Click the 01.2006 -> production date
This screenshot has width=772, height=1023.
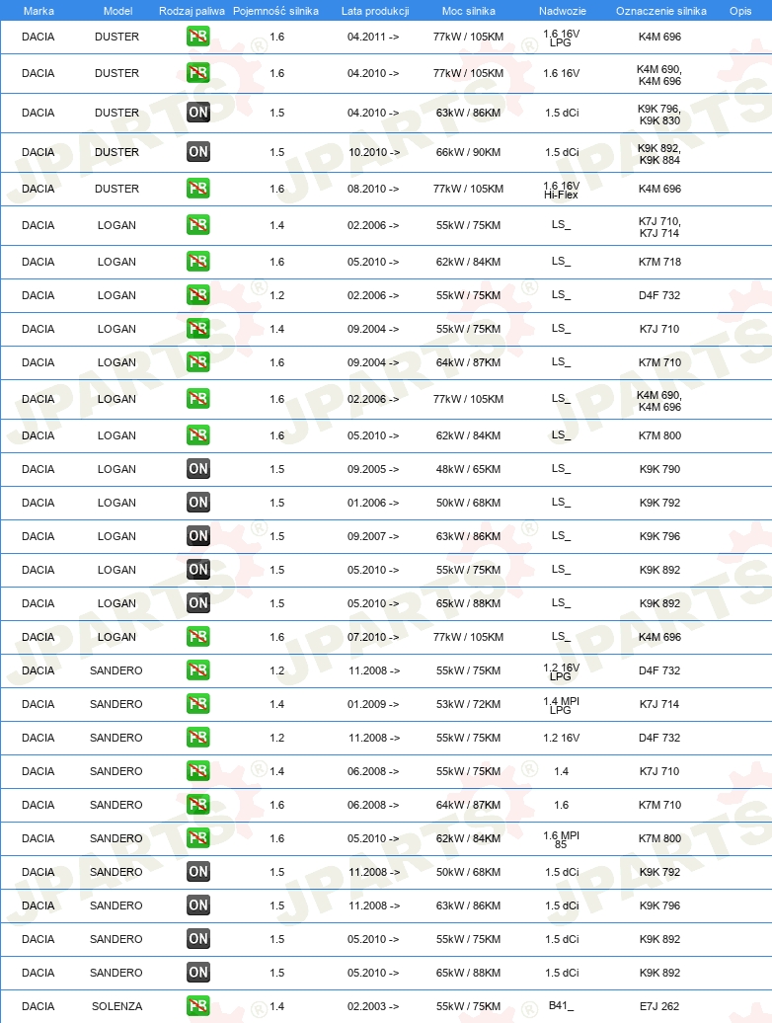[x=373, y=503]
